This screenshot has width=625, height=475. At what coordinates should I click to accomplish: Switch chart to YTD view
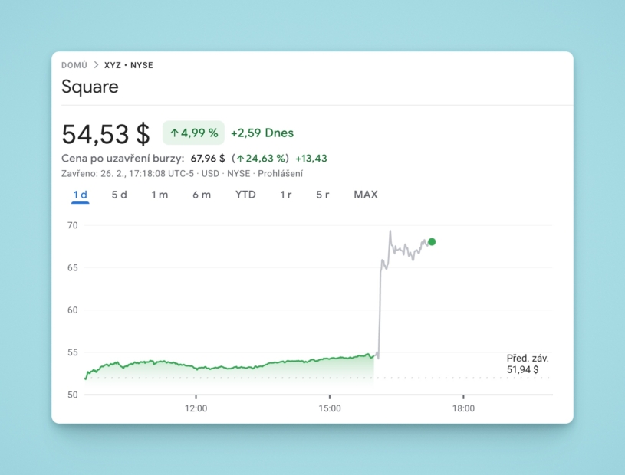(245, 195)
